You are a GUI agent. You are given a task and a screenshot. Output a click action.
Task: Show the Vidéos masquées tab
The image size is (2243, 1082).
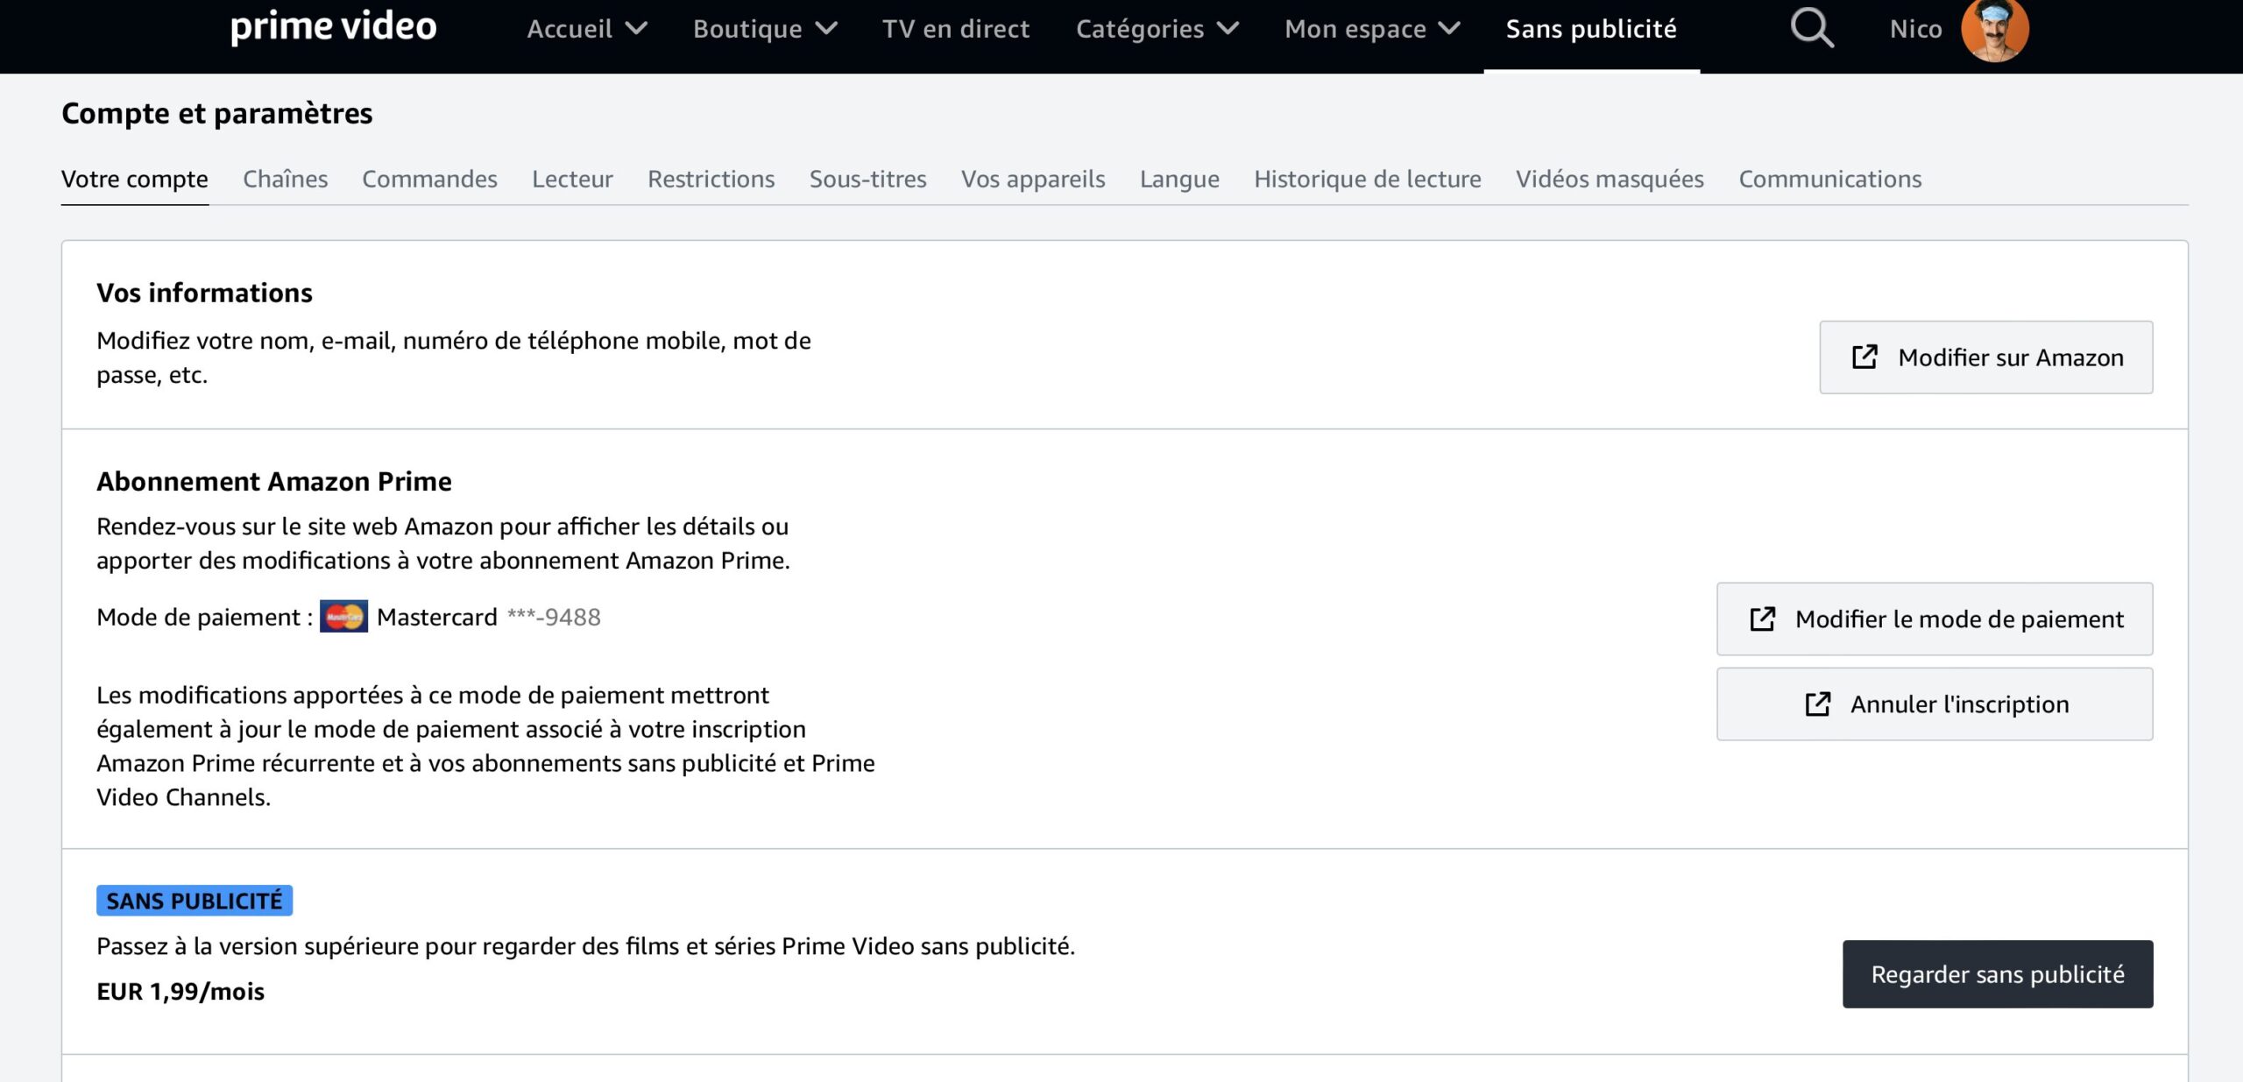tap(1610, 179)
